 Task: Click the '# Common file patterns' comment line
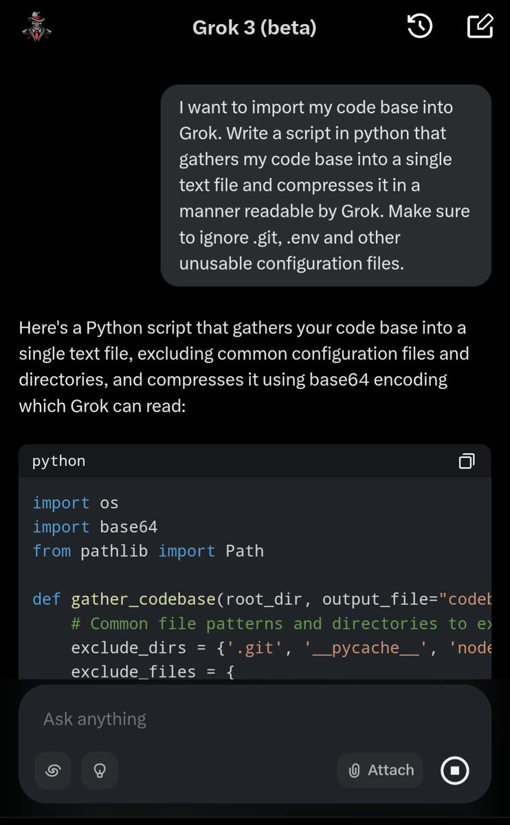click(281, 624)
